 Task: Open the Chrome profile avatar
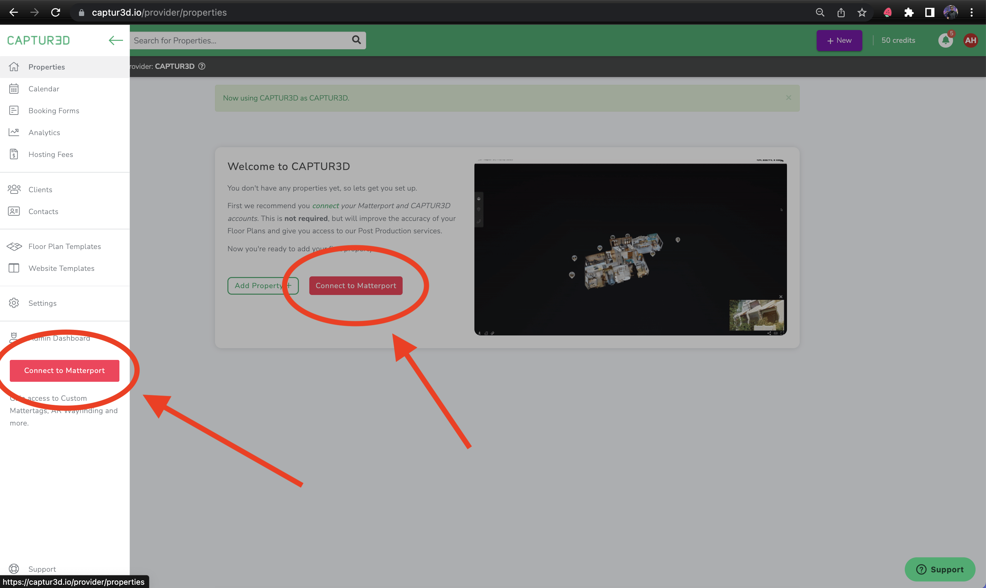950,12
